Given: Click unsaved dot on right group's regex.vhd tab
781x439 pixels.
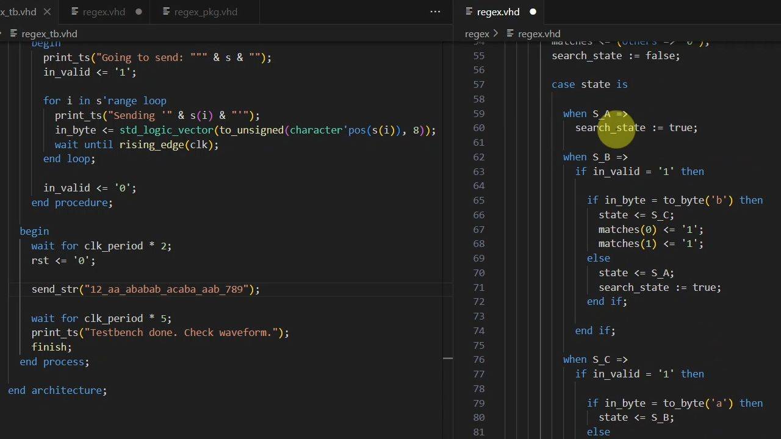Looking at the screenshot, I should tap(533, 12).
